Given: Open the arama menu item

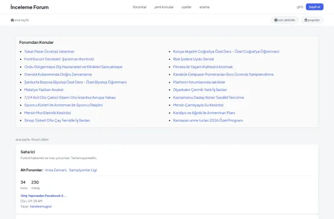Looking at the screenshot, I should click(204, 7).
